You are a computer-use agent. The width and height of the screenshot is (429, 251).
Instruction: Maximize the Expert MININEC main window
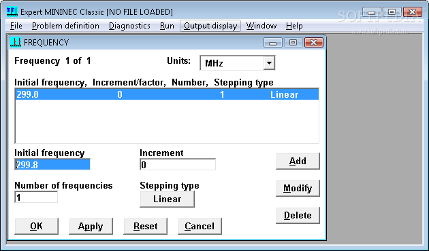coord(392,12)
